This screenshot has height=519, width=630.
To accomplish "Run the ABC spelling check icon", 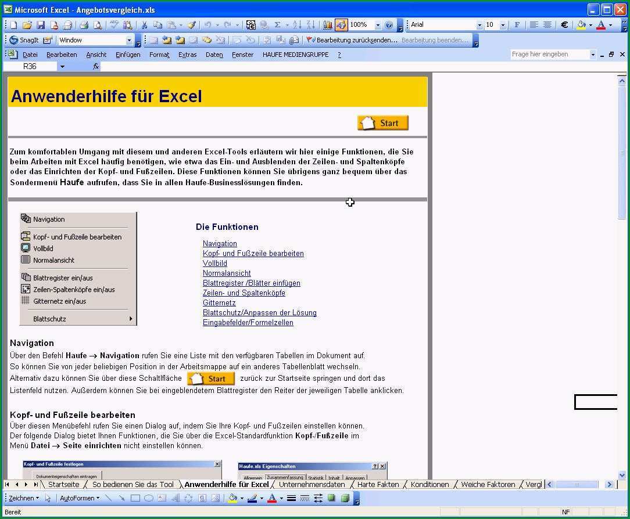I will (x=114, y=25).
